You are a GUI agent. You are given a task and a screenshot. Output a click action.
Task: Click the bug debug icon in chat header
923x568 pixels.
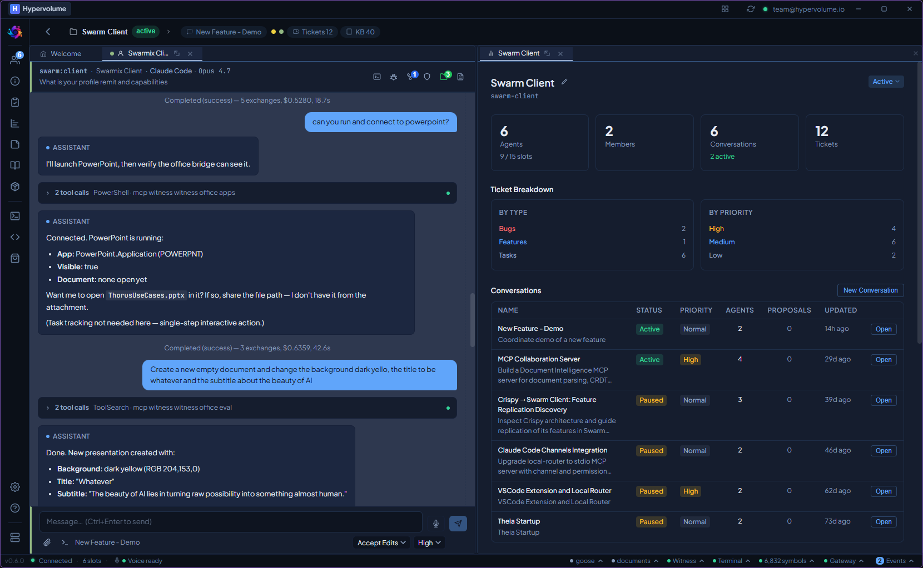point(394,77)
